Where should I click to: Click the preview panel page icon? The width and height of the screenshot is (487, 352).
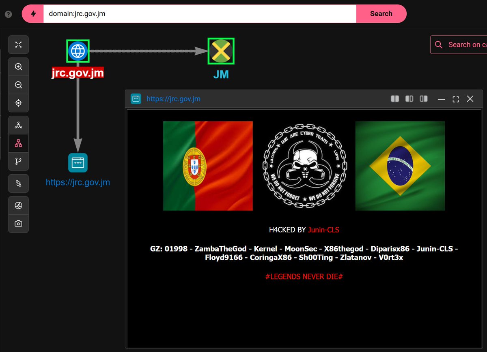pyautogui.click(x=136, y=99)
